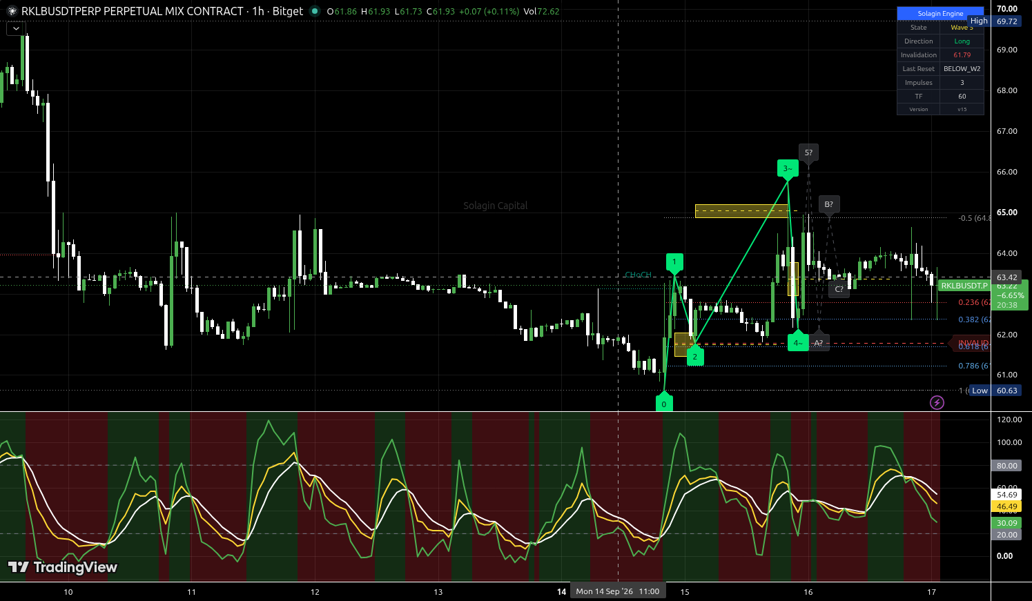Click the TradingView logo

pyautogui.click(x=63, y=567)
